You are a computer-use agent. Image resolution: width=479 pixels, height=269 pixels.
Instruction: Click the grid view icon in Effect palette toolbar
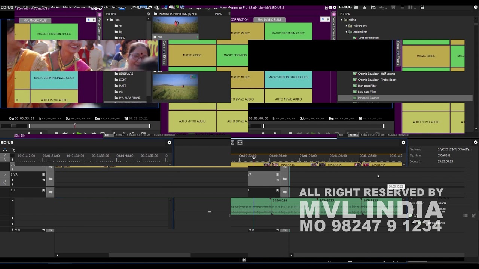pos(410,7)
